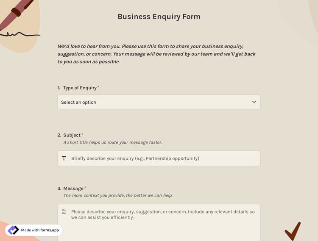Screen dimensions: 318x241
Task: Click the introductory description paragraph
Action: (x=157, y=54)
